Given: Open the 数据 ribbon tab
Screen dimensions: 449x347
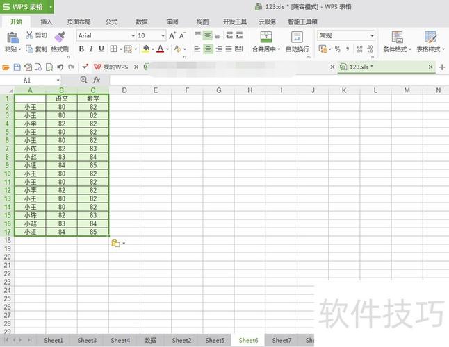Looking at the screenshot, I should point(142,22).
